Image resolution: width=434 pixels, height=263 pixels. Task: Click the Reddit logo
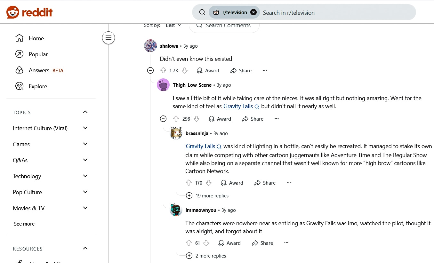coord(29,12)
